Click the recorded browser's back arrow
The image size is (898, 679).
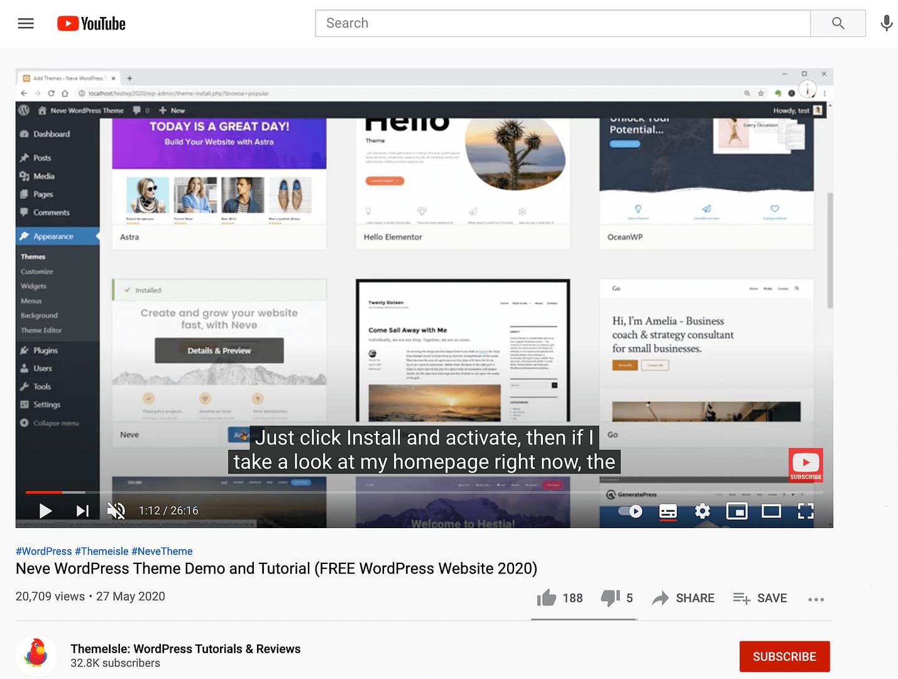pos(24,93)
